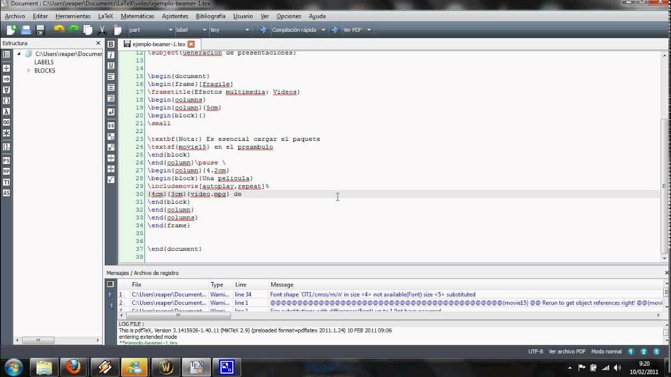Collapse the C:\Users\reaper document node
The width and height of the screenshot is (671, 377).
19,54
